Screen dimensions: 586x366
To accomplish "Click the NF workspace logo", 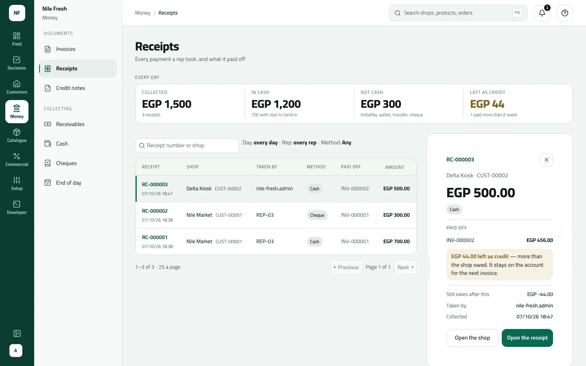I will click(x=17, y=13).
